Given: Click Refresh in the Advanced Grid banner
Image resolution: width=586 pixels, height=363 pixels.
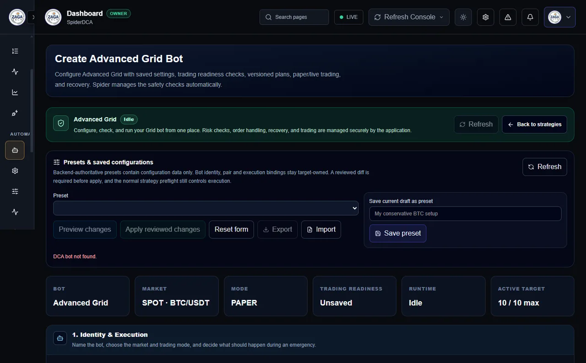Looking at the screenshot, I should 476,124.
